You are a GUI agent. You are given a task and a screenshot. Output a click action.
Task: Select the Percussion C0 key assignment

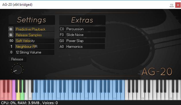62,29
